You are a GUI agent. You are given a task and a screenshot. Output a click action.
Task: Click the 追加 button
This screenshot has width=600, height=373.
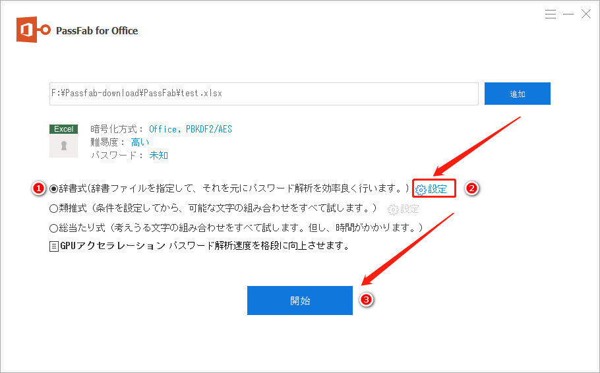tap(518, 94)
